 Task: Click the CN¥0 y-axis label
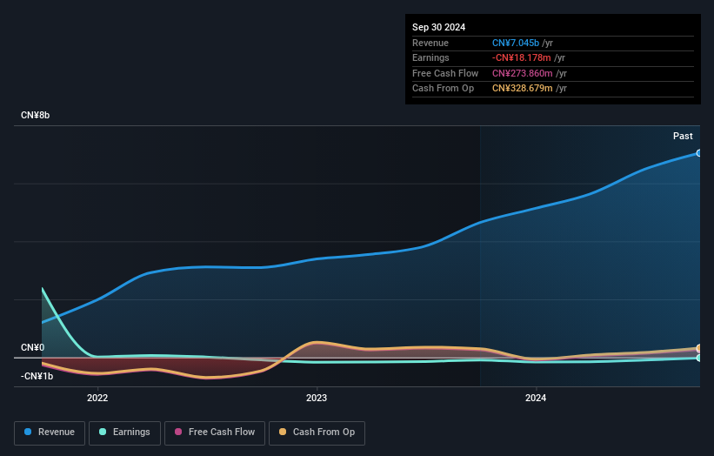click(33, 347)
